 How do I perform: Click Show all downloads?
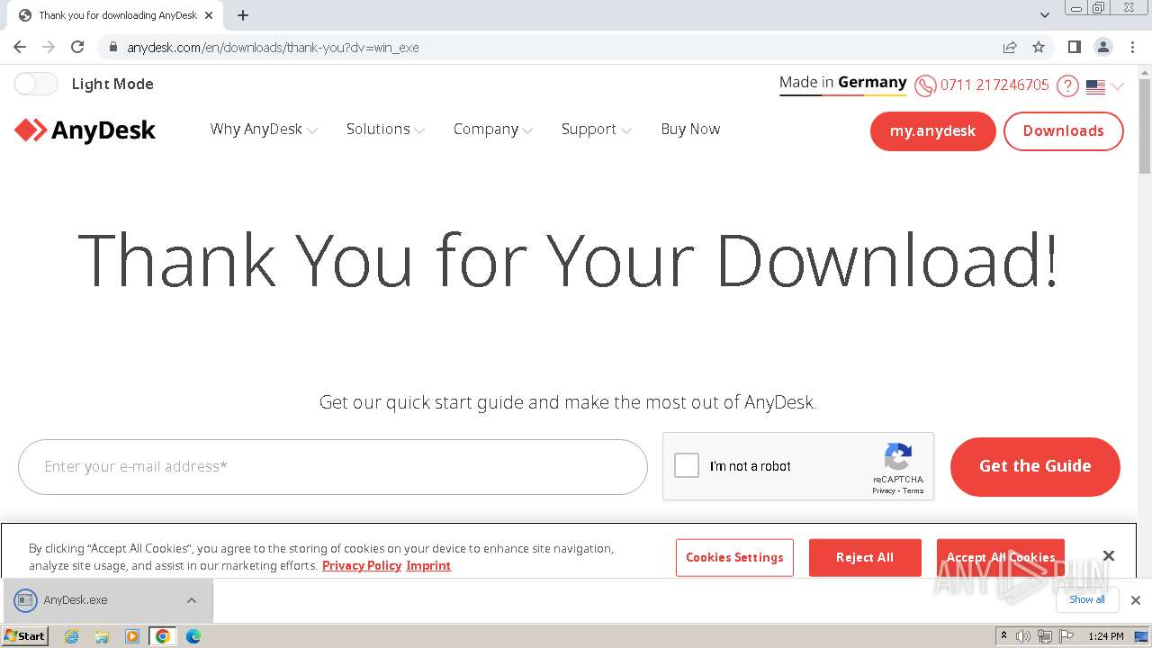[1087, 599]
